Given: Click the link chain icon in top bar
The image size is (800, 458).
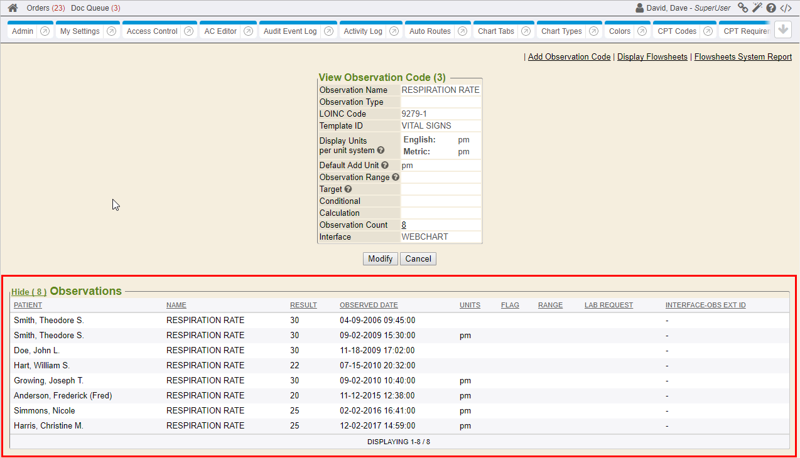Looking at the screenshot, I should [x=743, y=8].
